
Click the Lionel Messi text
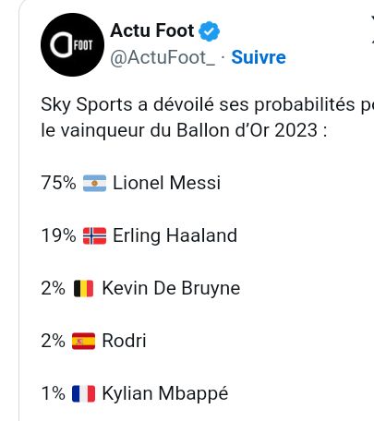167,183
